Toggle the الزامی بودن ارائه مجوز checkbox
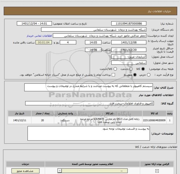The width and height of the screenshot is (180, 174). coord(157,171)
